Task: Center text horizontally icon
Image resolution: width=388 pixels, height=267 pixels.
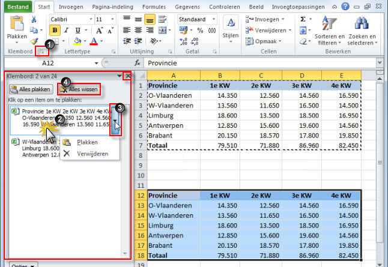Action: point(138,30)
